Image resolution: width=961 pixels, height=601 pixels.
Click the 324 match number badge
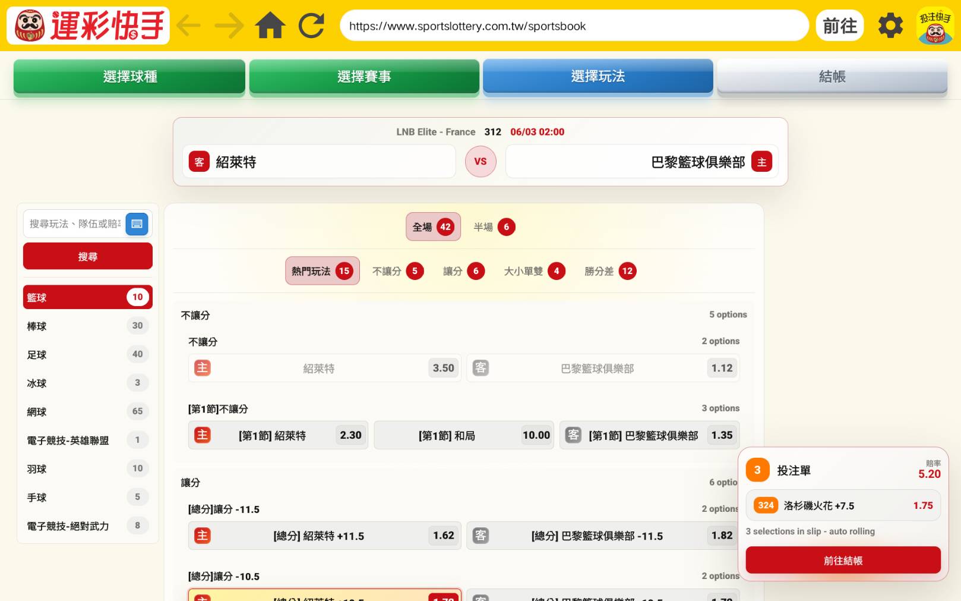click(766, 505)
